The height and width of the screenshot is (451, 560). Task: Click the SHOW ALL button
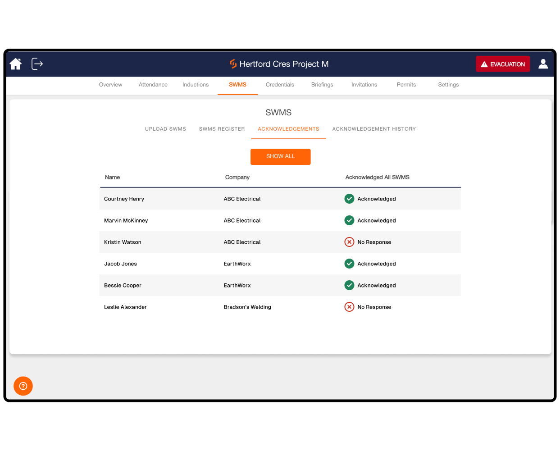[280, 156]
